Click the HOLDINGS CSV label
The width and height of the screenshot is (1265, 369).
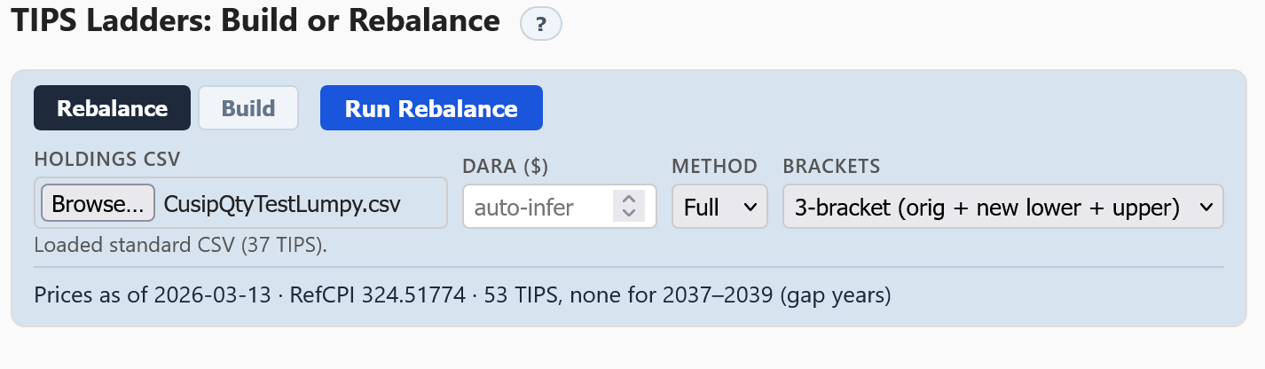[x=107, y=160]
